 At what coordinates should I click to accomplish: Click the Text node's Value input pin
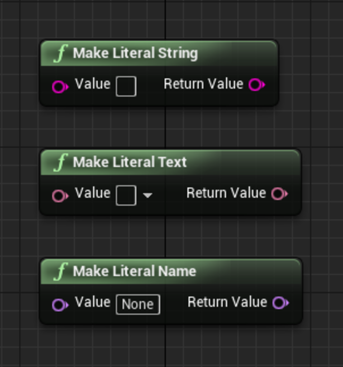(60, 196)
